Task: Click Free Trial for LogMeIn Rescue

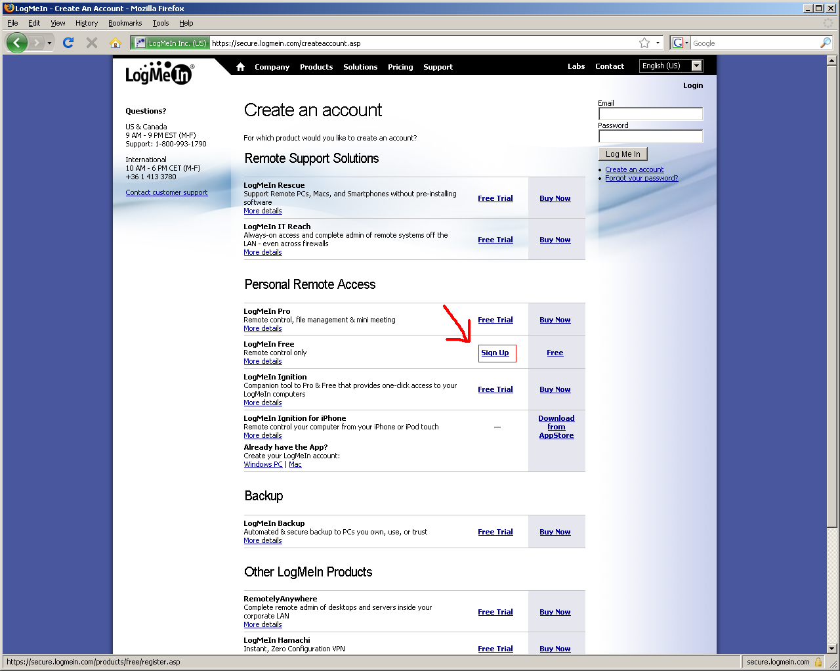Action: [x=495, y=198]
